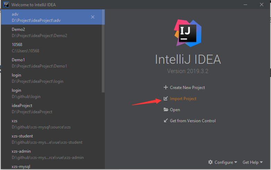Click the Create New Project link
The height and width of the screenshot is (170, 271).
click(x=187, y=88)
